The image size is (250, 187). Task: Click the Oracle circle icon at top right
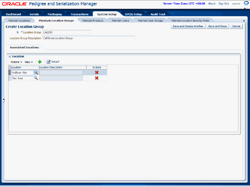point(246,3)
